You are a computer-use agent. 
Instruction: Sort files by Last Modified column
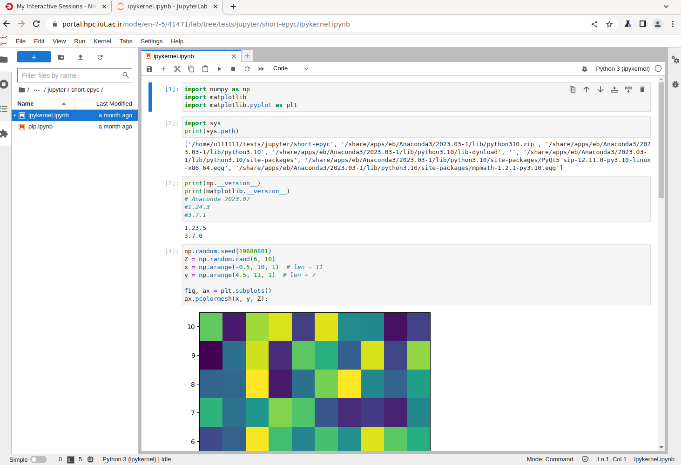(x=106, y=104)
